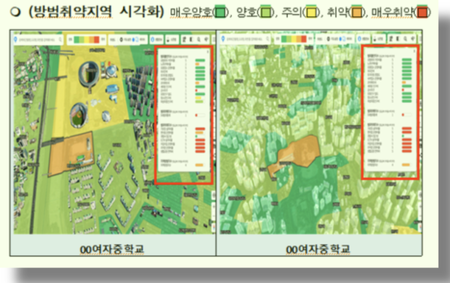Image resolution: width=450 pixels, height=283 pixels.
Task: Click the search field in the right map
Action: (x=246, y=39)
